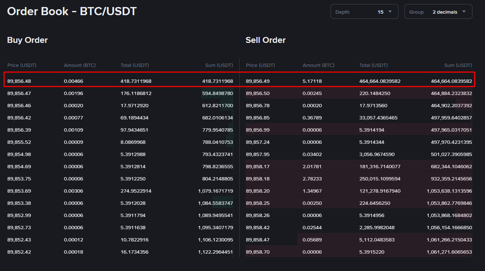Click the depth shading bar beside 594.8498780
The width and height of the screenshot is (485, 271).
(218, 93)
